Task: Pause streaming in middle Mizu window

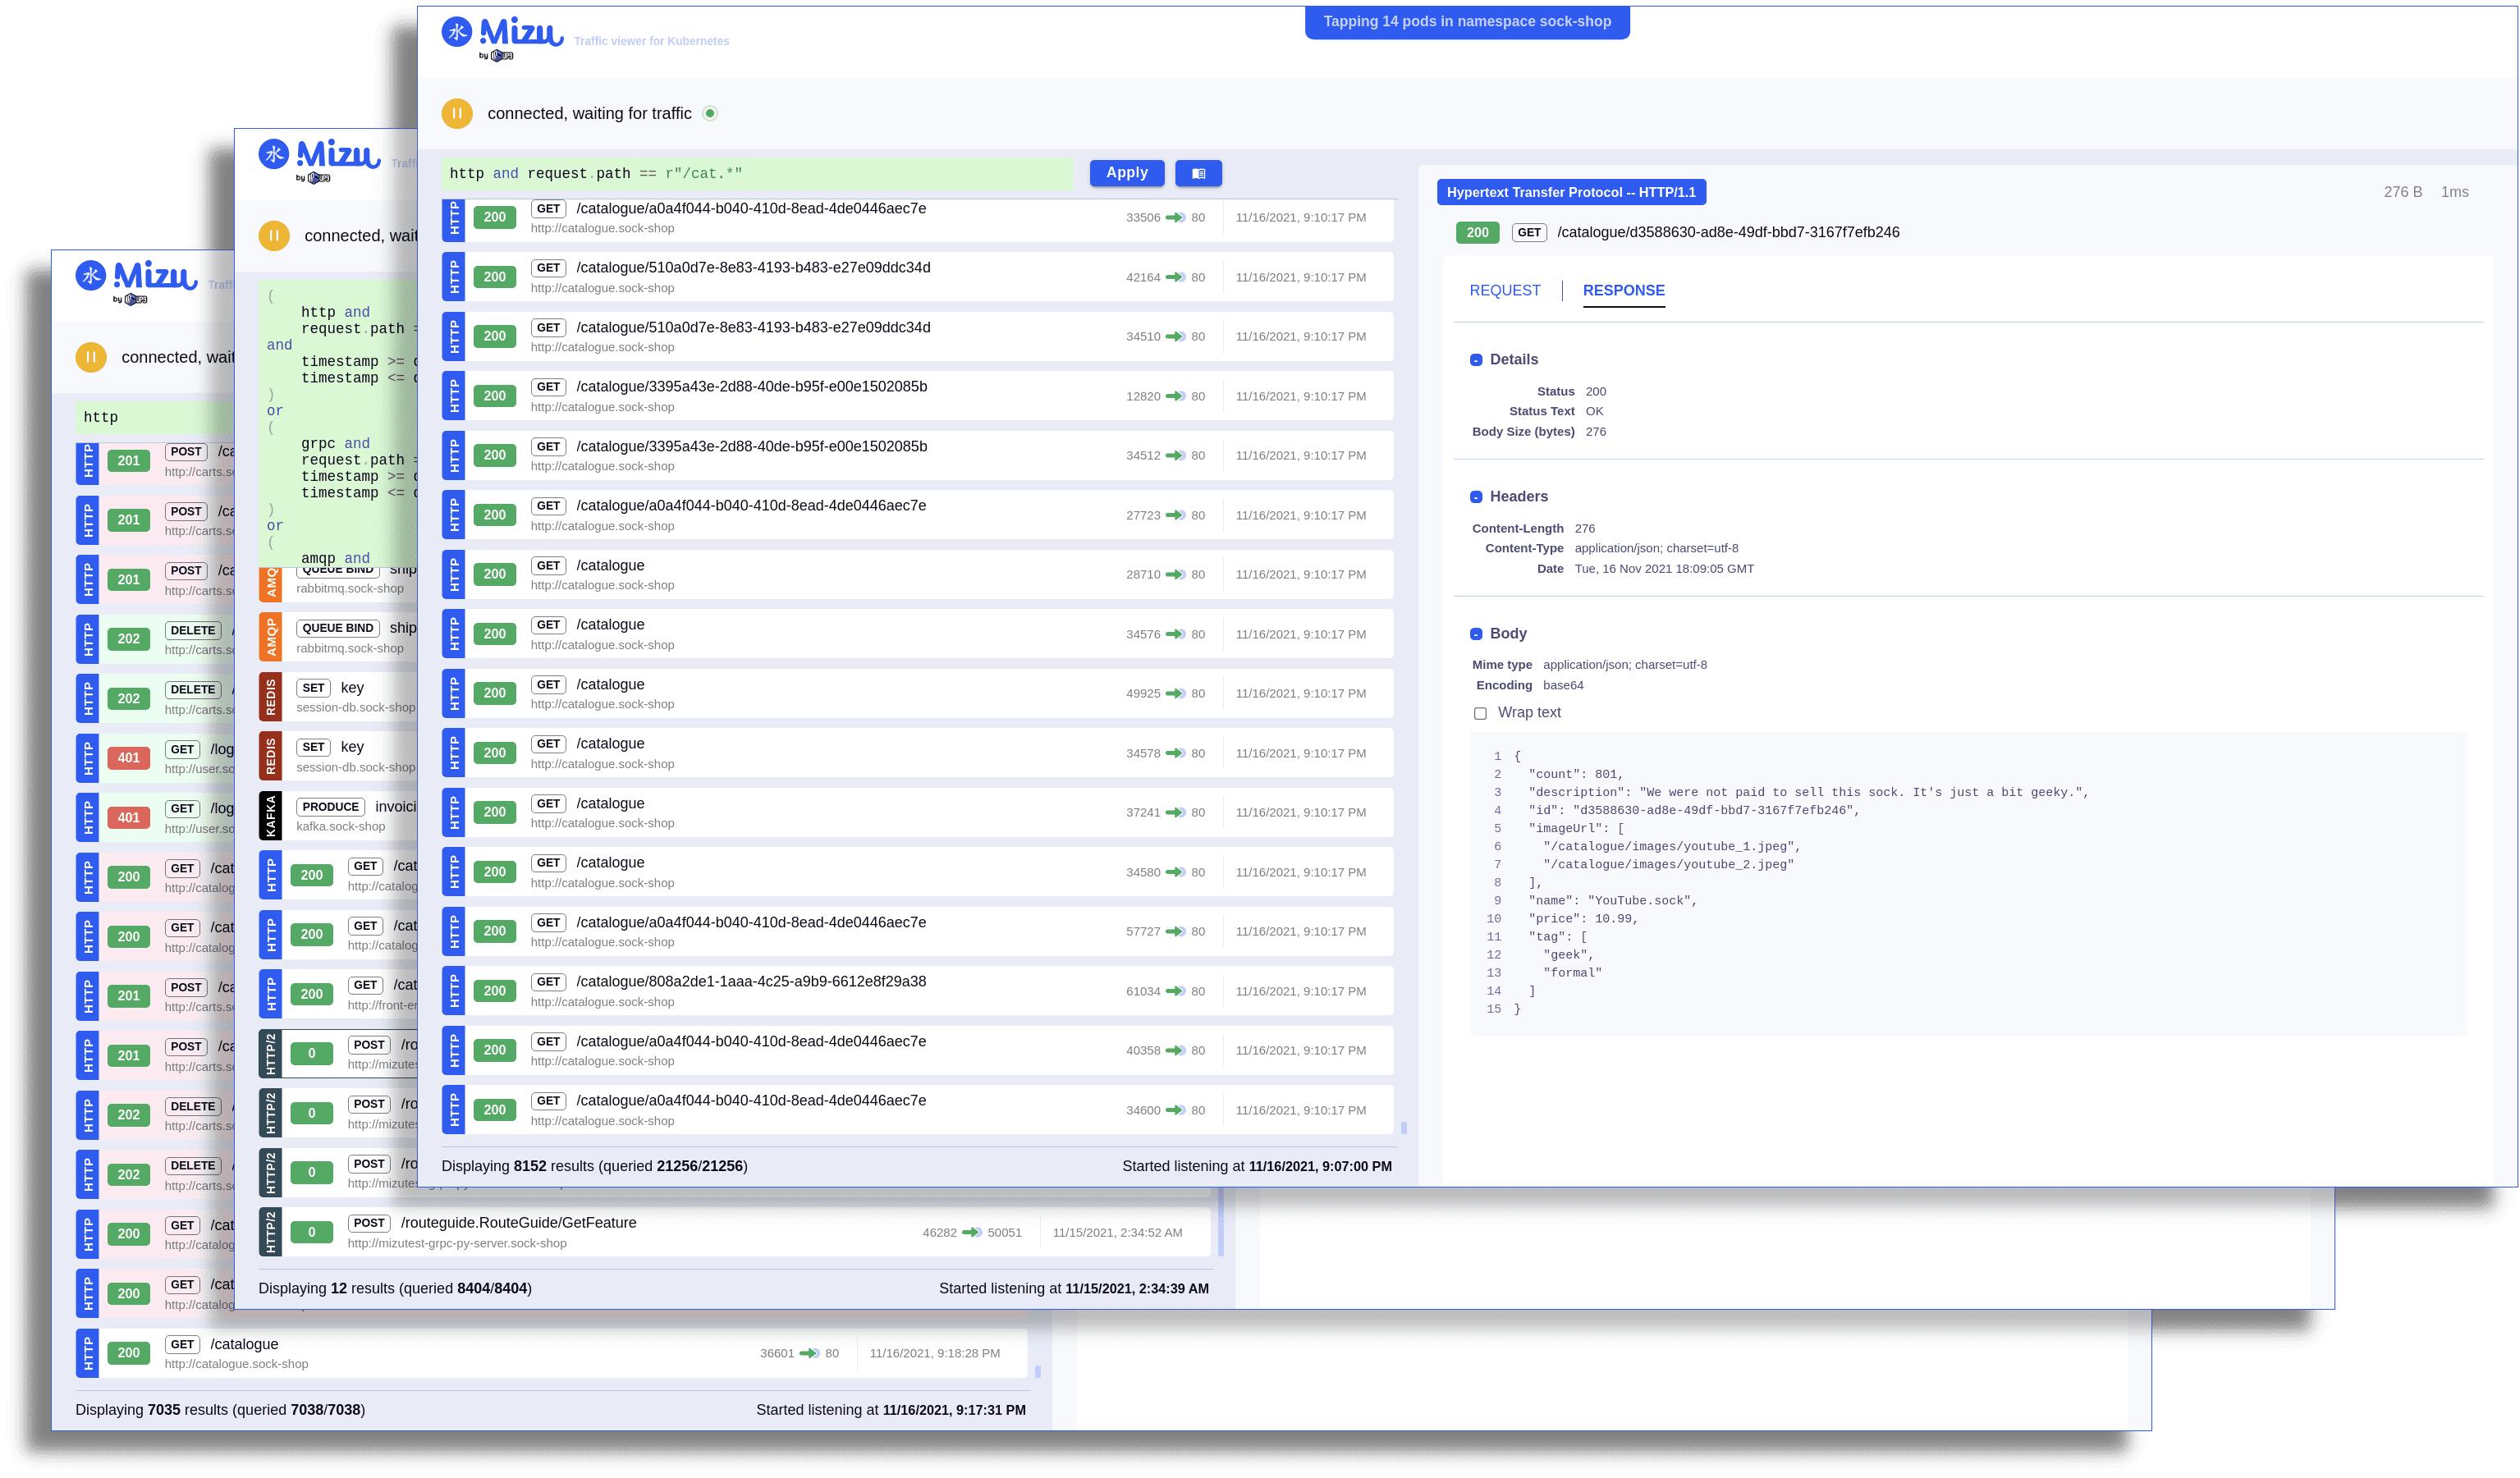Action: point(273,236)
